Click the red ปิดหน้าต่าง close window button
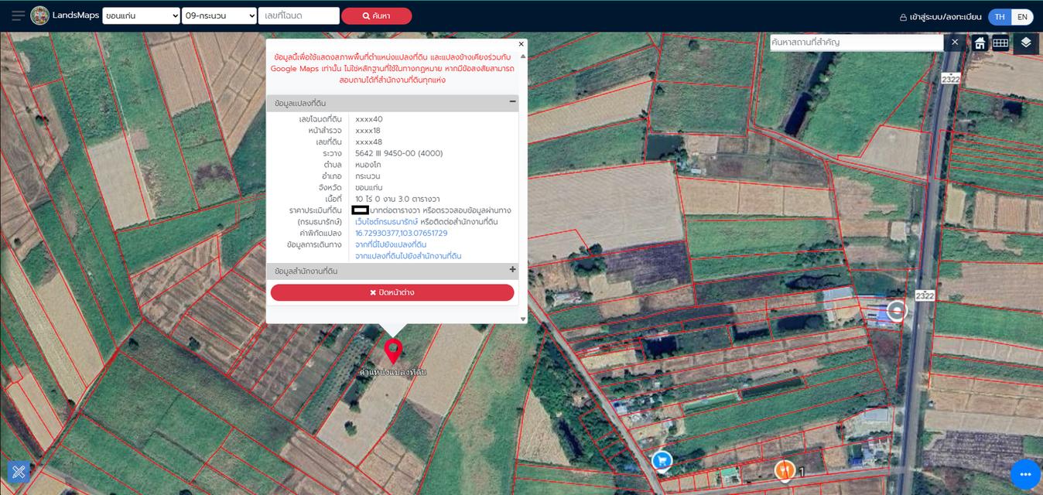The width and height of the screenshot is (1043, 495). [392, 292]
